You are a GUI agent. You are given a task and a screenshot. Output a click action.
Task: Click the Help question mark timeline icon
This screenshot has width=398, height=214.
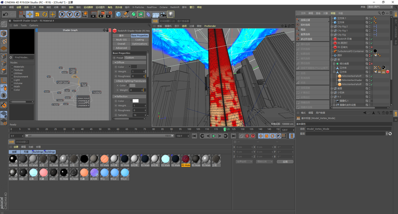point(253,136)
